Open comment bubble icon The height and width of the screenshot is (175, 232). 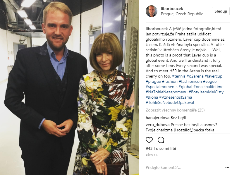(161, 140)
